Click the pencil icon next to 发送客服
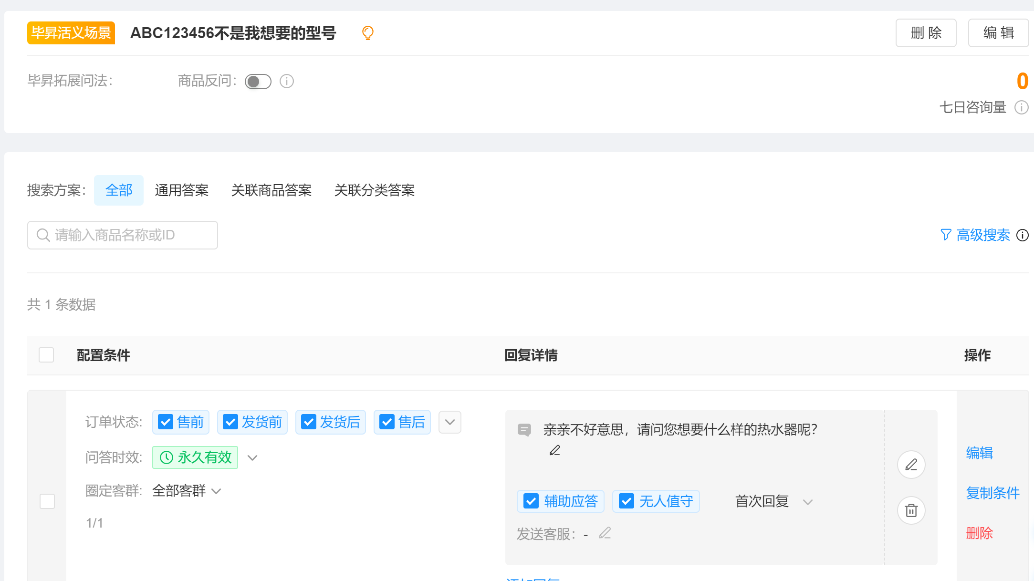1034x581 pixels. (x=605, y=533)
